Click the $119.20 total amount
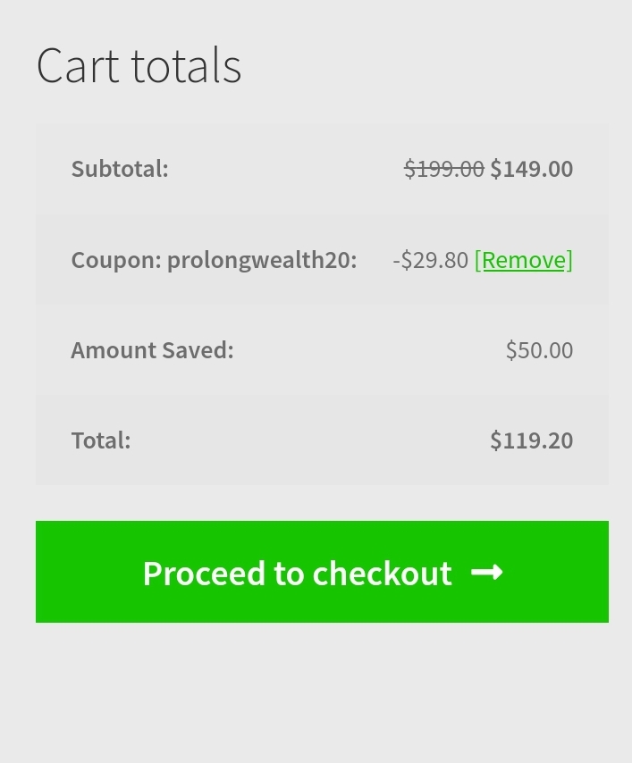This screenshot has height=763, width=632. coord(531,440)
